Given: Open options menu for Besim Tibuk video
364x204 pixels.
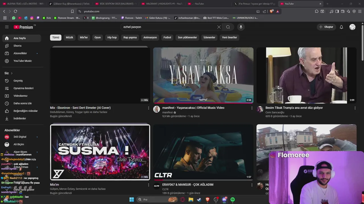Looking at the screenshot, I should pyautogui.click(x=355, y=108).
